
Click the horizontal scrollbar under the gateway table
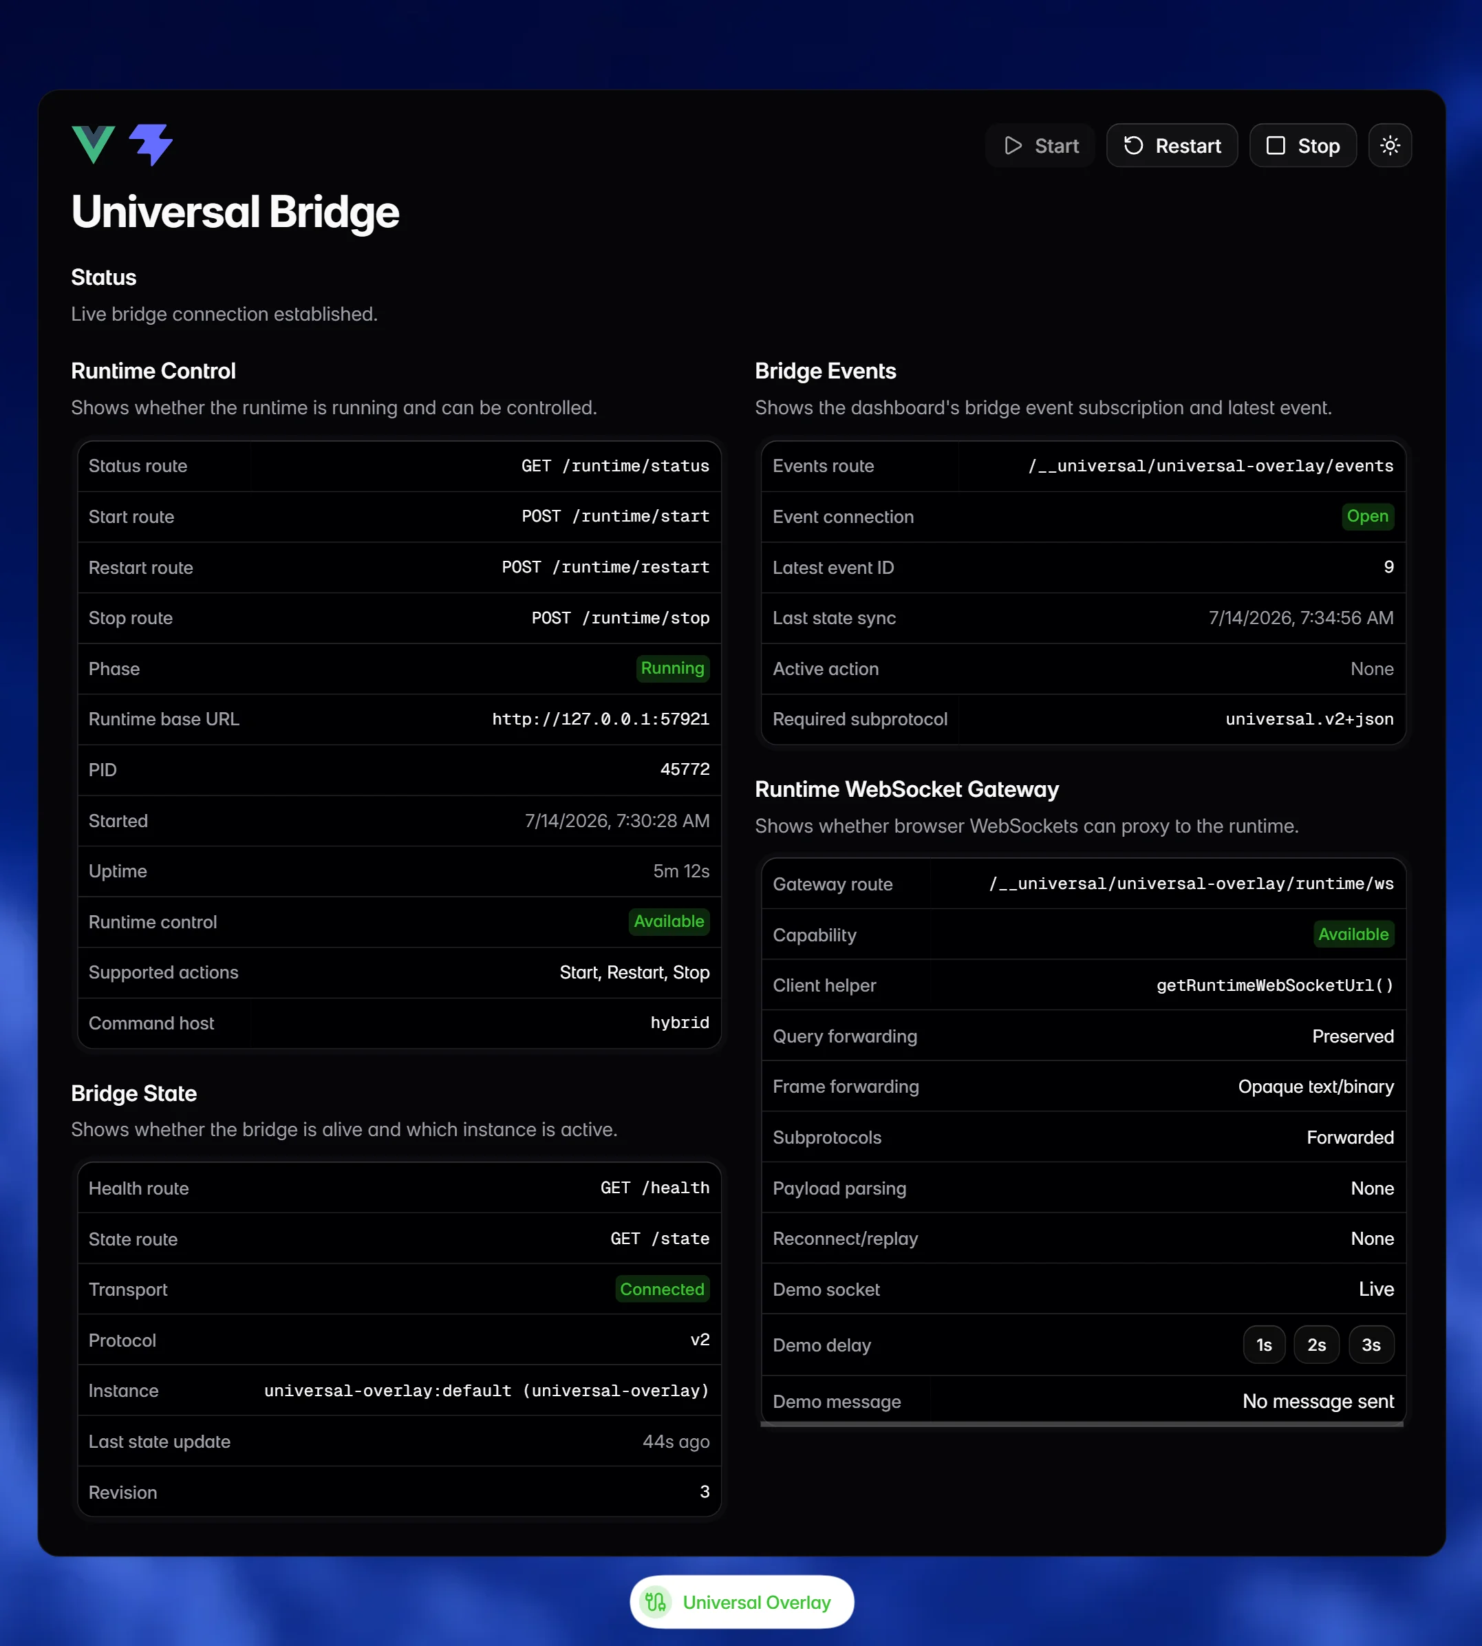pos(1082,1424)
